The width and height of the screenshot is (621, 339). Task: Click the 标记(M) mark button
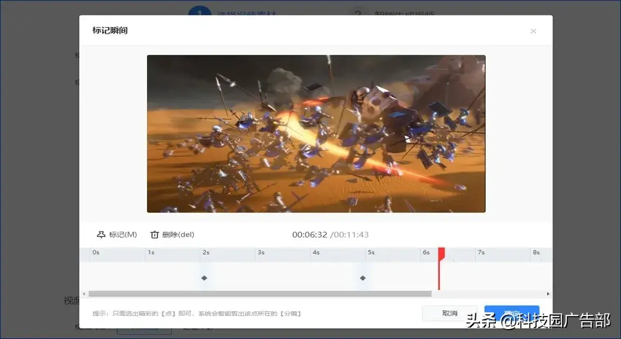tap(117, 235)
